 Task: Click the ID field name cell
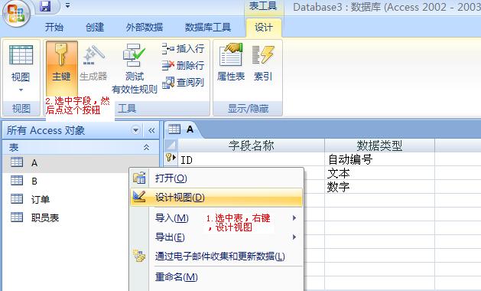point(252,160)
